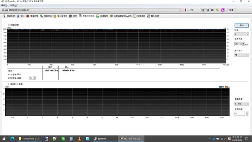The width and height of the screenshot is (252, 142).
Task: Click the camera screenshot icon in toolbar
Action: point(212,10)
